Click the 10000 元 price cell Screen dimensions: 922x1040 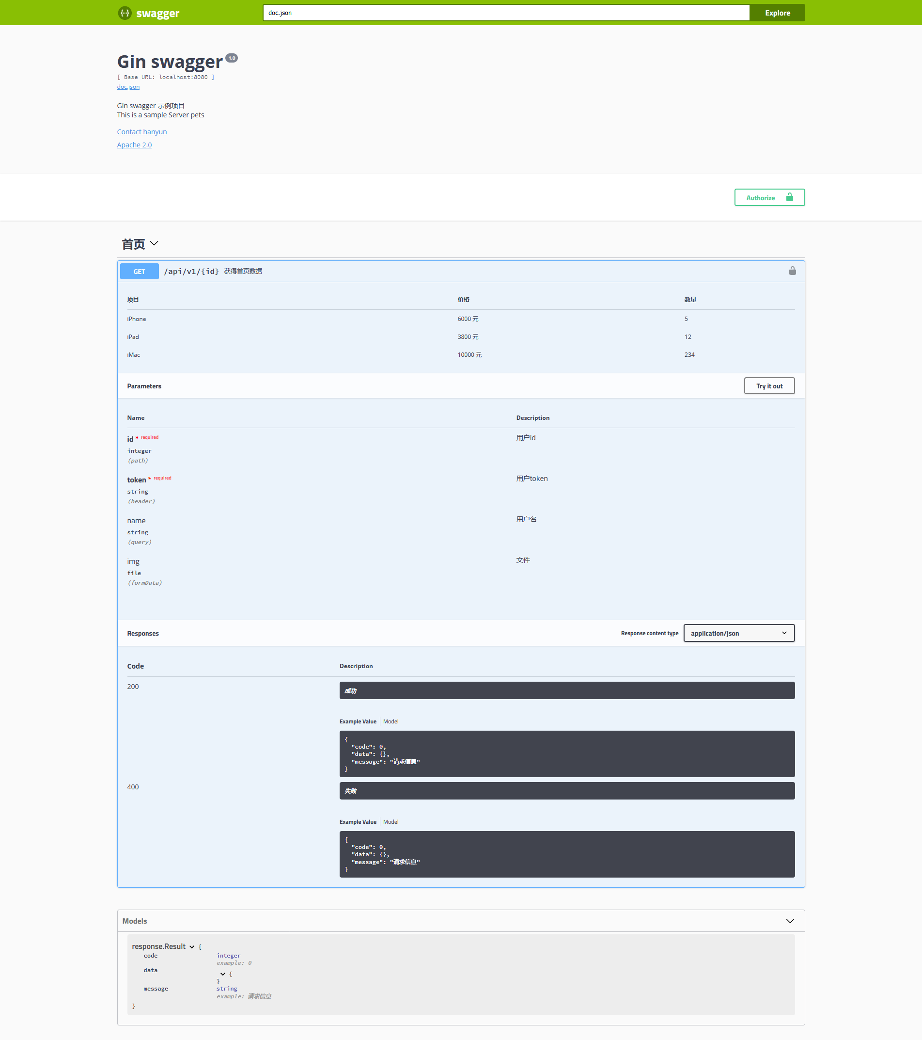(x=469, y=354)
